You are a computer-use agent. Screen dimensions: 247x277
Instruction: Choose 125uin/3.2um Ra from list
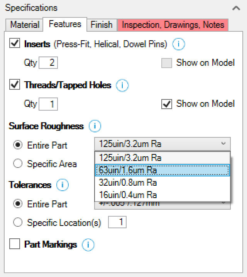click(x=162, y=158)
